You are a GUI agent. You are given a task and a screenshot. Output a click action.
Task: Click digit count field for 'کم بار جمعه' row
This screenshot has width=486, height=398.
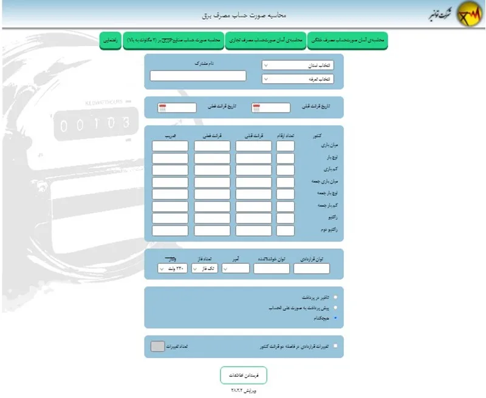point(286,206)
